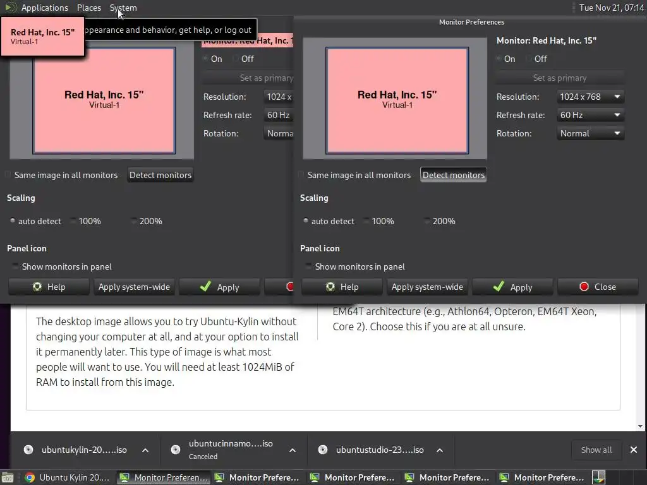Click the workspace switcher in bottom panel
Image resolution: width=647 pixels, height=485 pixels.
[x=598, y=477]
